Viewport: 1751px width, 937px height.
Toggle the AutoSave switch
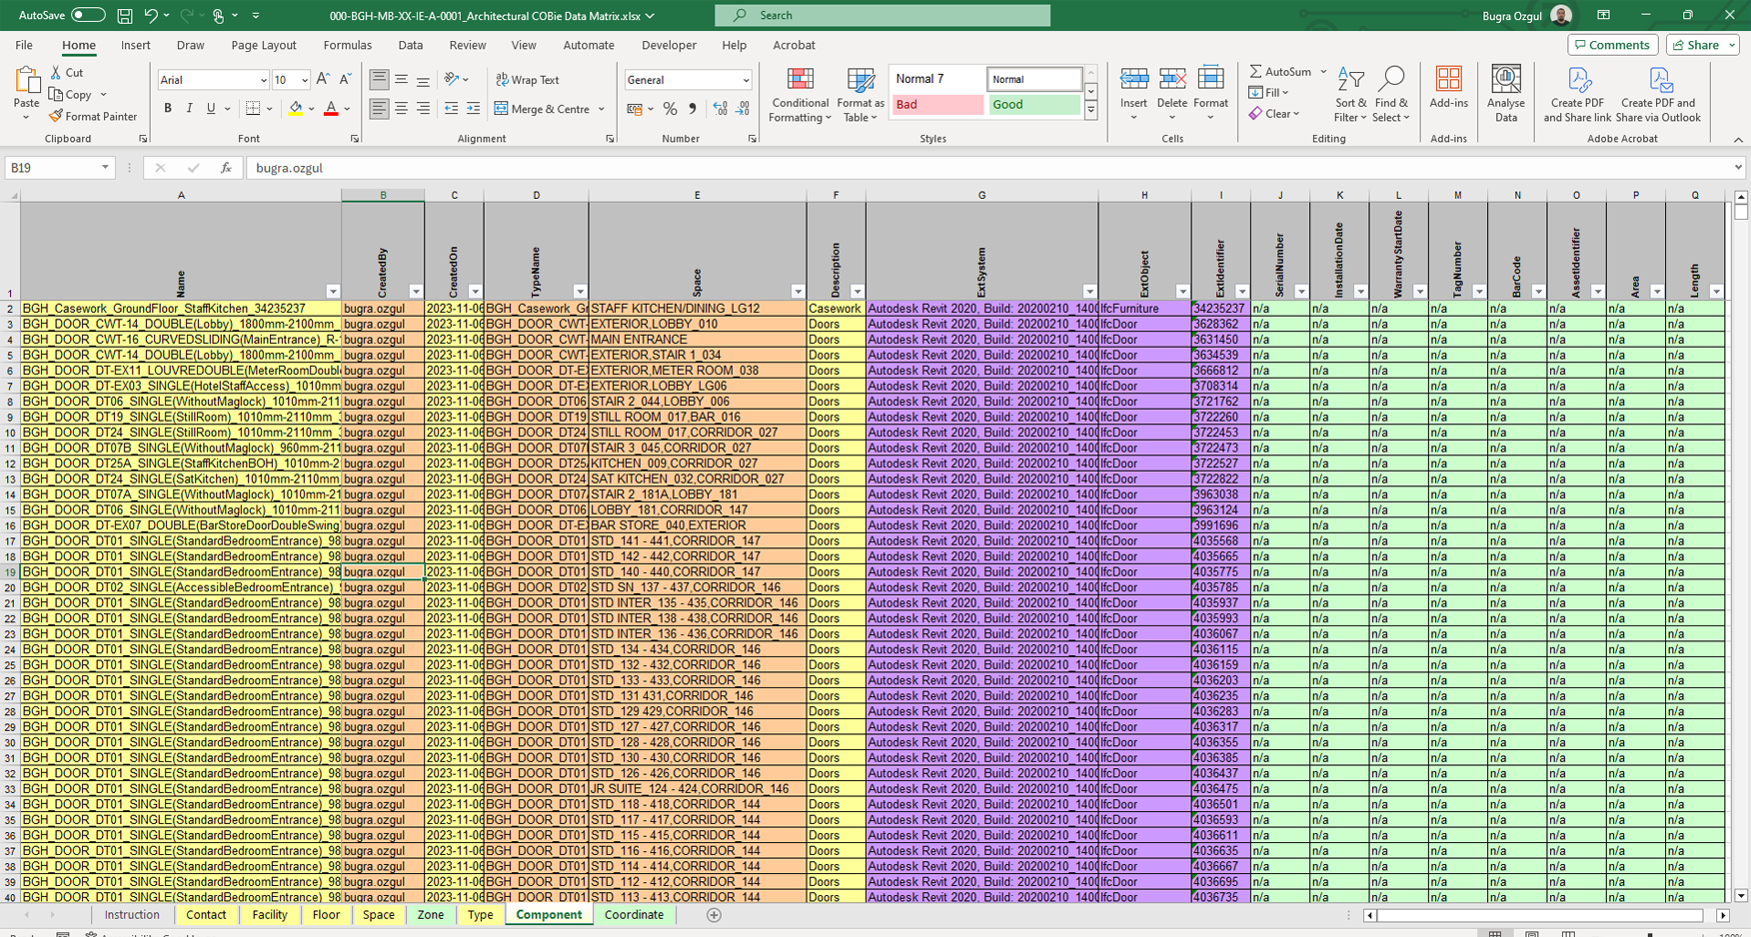tap(88, 15)
